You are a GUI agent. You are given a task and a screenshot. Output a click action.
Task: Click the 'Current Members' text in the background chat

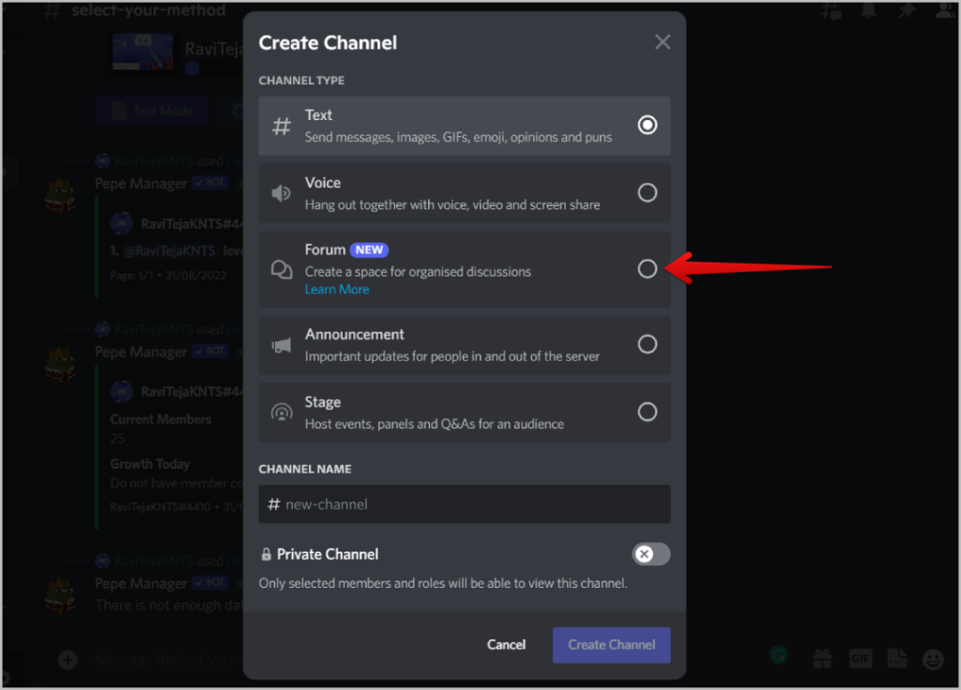tap(160, 419)
